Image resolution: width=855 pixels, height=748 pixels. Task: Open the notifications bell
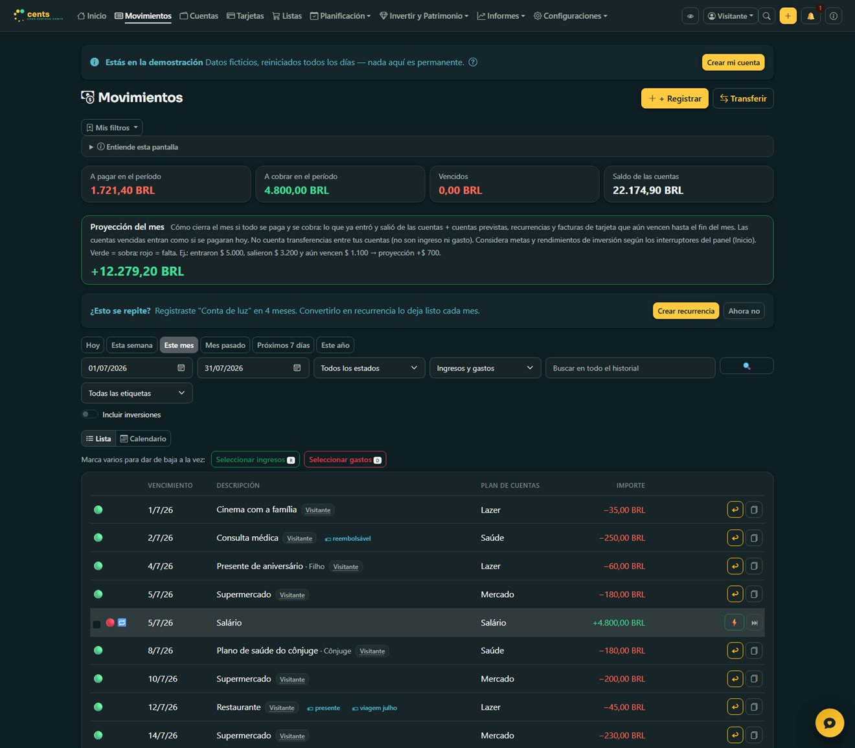point(810,16)
